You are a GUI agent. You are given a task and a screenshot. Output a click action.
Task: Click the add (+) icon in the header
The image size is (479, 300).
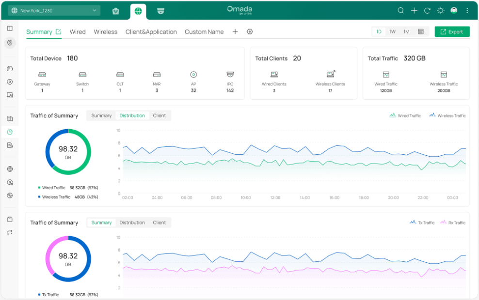(x=414, y=10)
